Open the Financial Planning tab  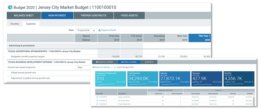click(105, 62)
